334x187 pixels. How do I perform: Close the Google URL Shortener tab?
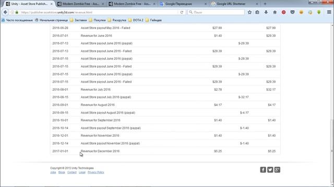[257, 4]
